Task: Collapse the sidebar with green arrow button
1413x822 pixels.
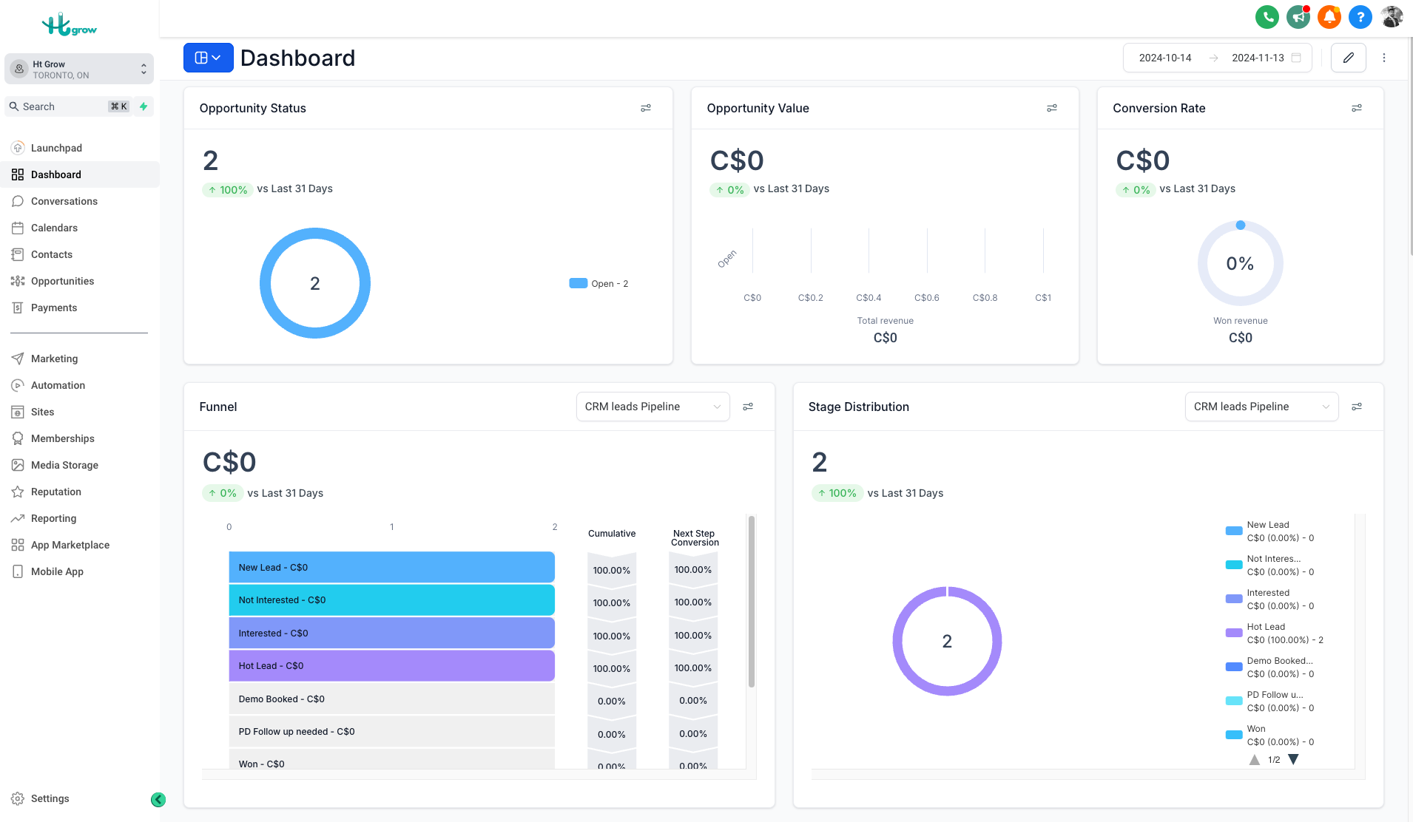Action: tap(158, 799)
